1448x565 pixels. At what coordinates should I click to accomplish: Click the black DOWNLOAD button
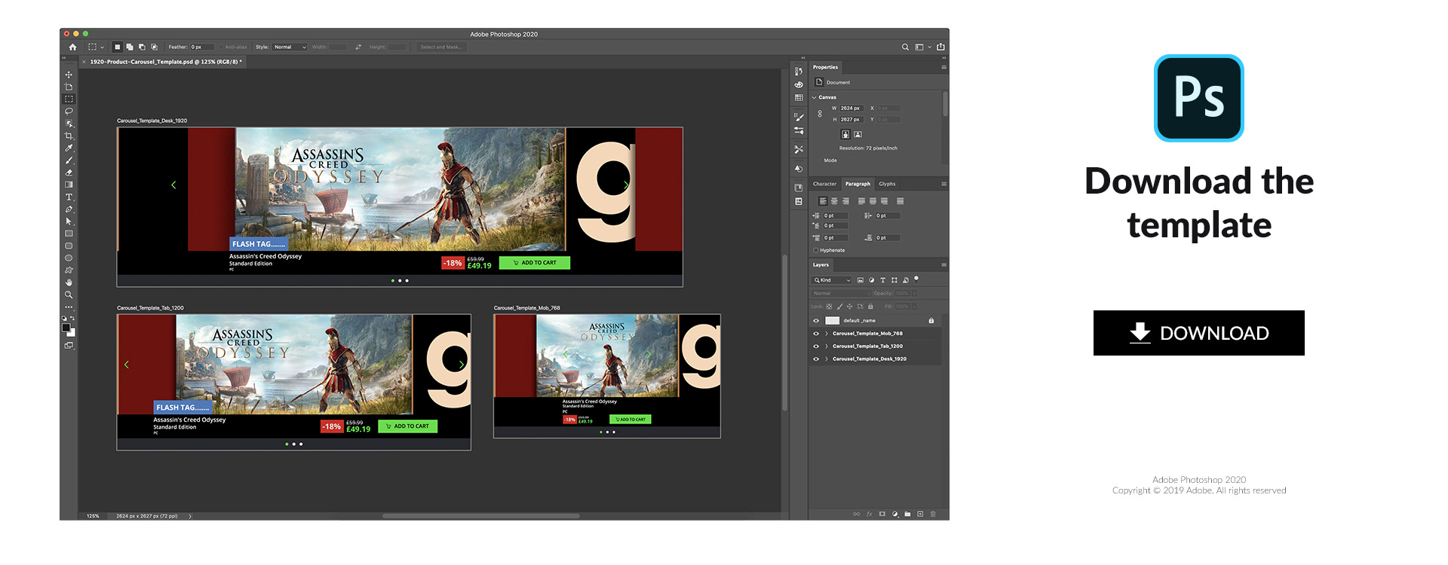point(1198,333)
